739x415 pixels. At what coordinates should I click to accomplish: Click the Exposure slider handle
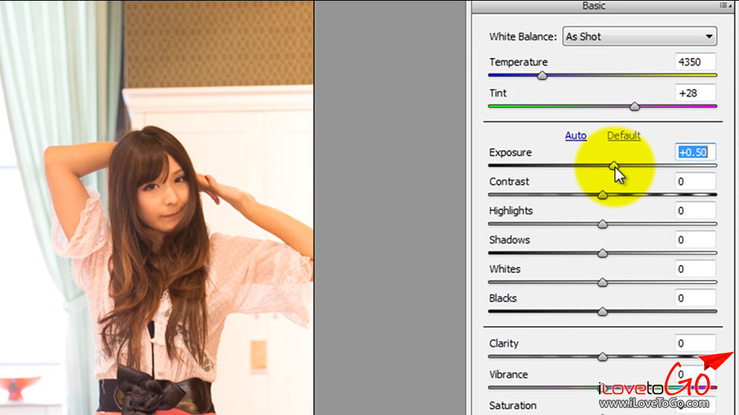(614, 165)
